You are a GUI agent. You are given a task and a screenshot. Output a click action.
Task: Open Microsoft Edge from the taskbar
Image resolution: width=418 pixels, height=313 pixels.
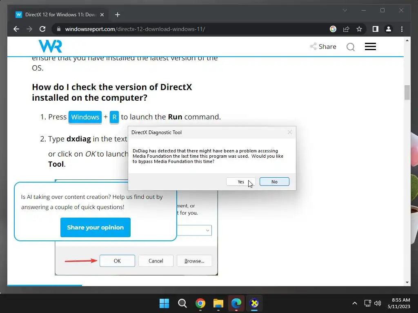click(236, 303)
